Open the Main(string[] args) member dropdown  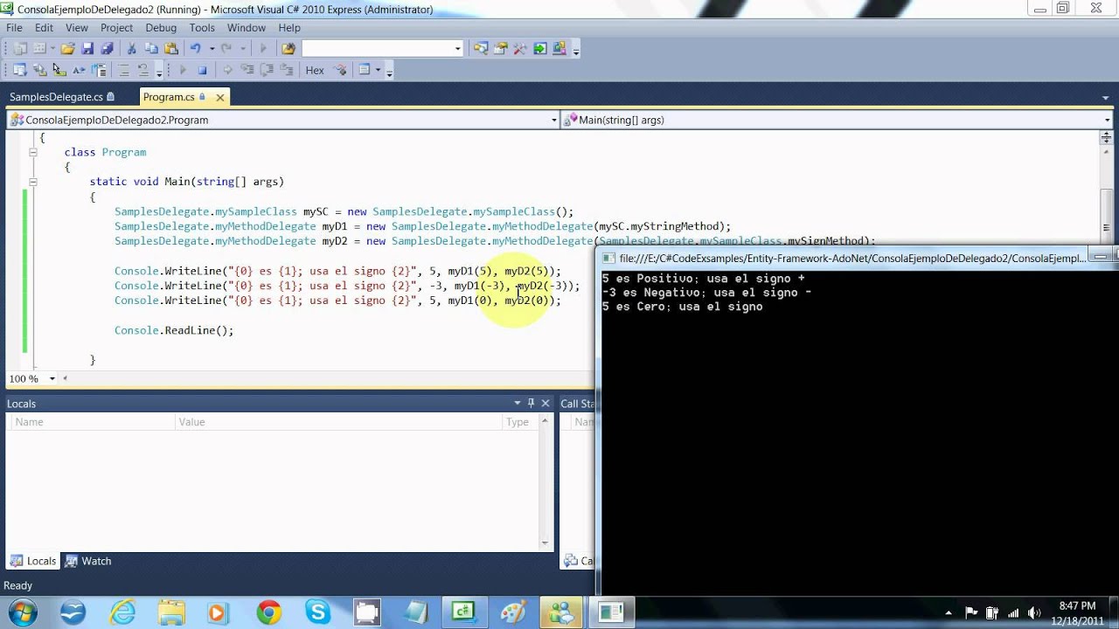(x=837, y=120)
